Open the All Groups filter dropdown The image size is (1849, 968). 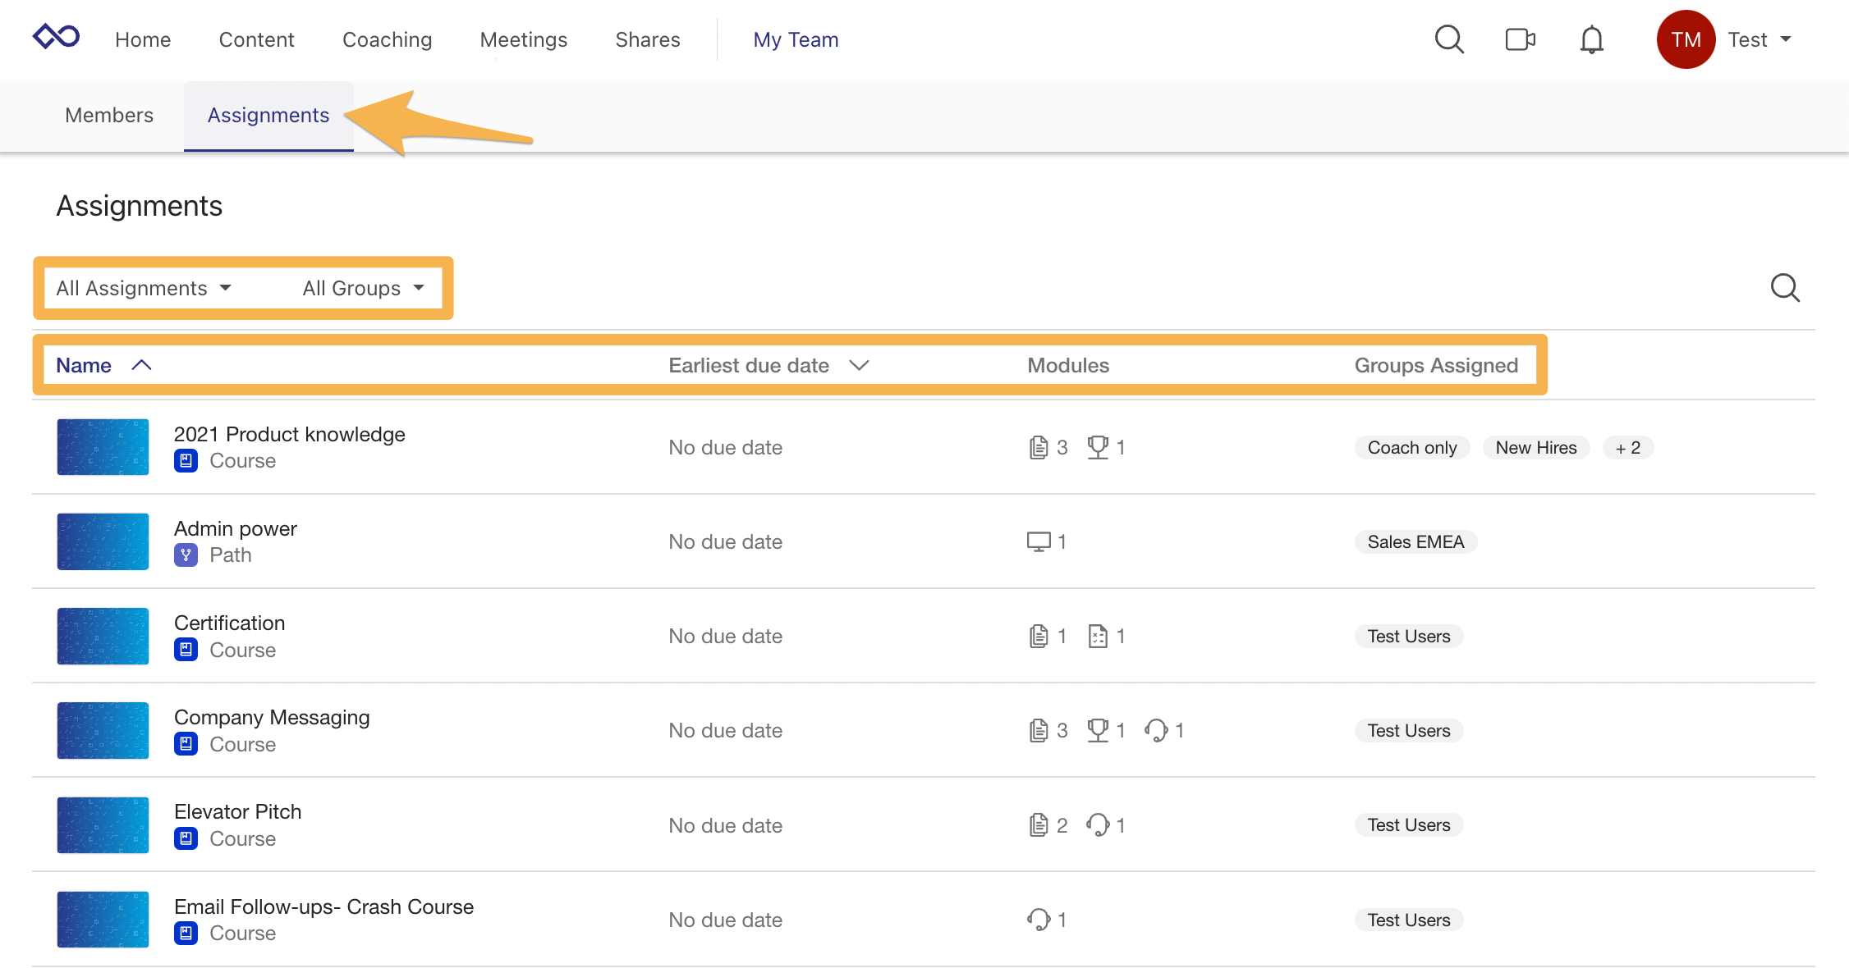361,288
